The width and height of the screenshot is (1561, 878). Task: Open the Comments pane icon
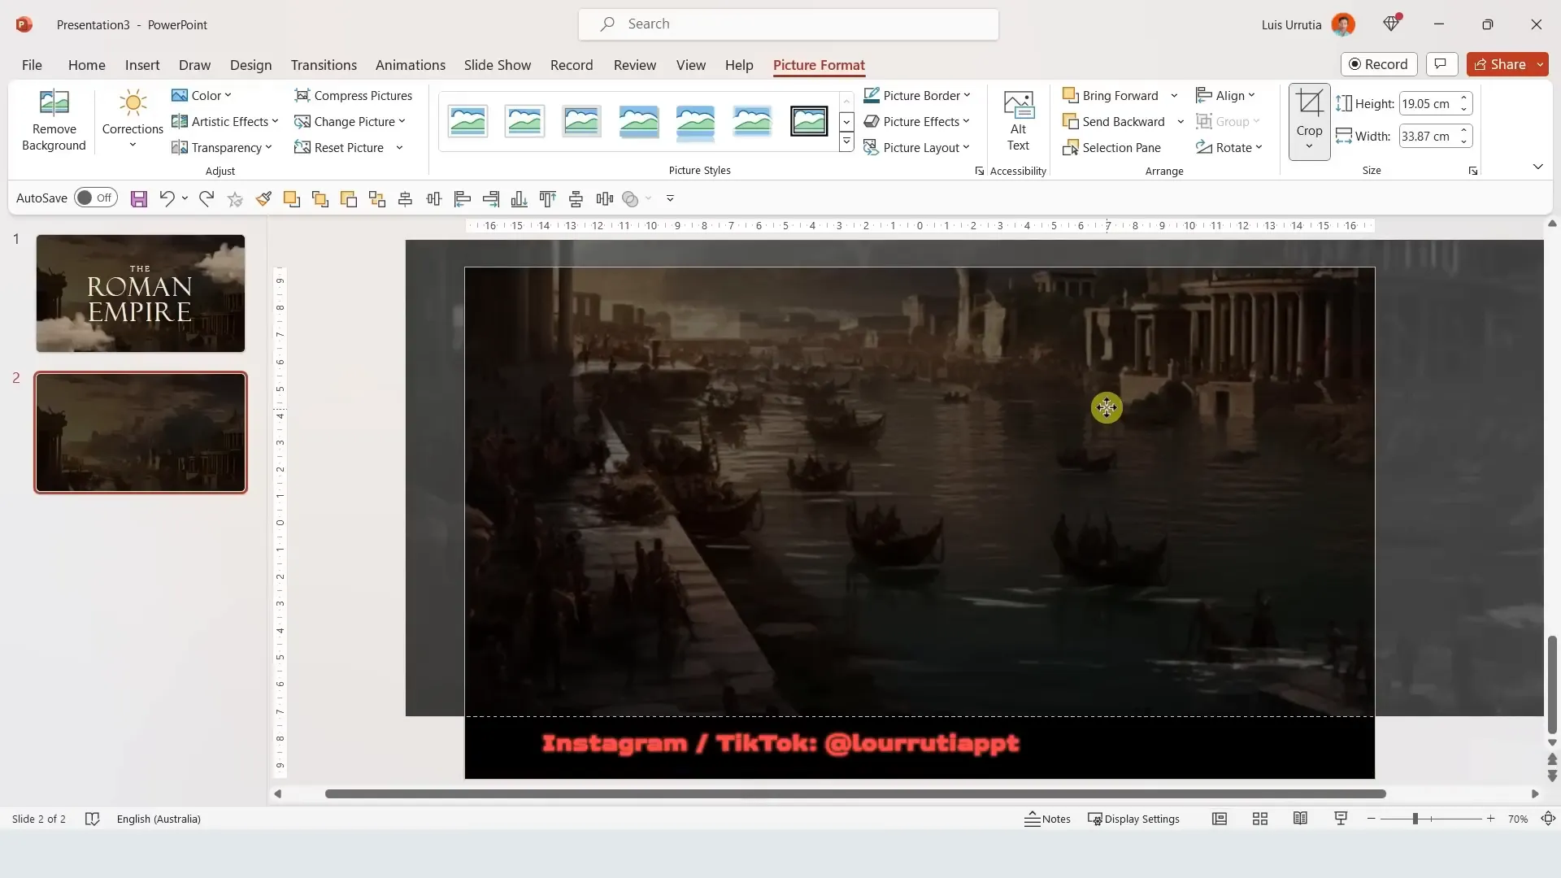coord(1441,64)
